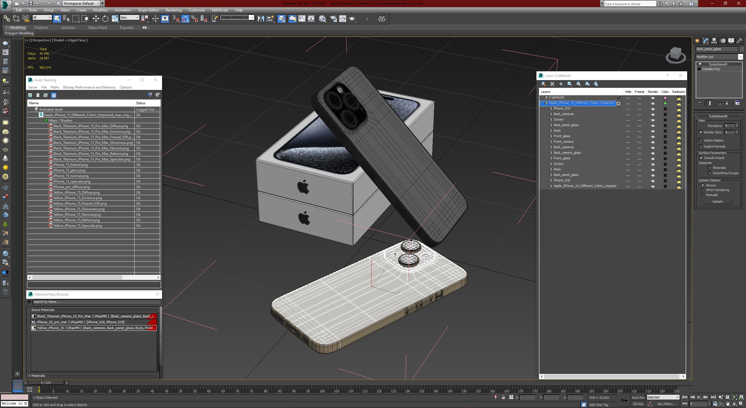Viewport: 746px width, 408px height.
Task: Select the Always update radio button
Action: tap(703, 185)
